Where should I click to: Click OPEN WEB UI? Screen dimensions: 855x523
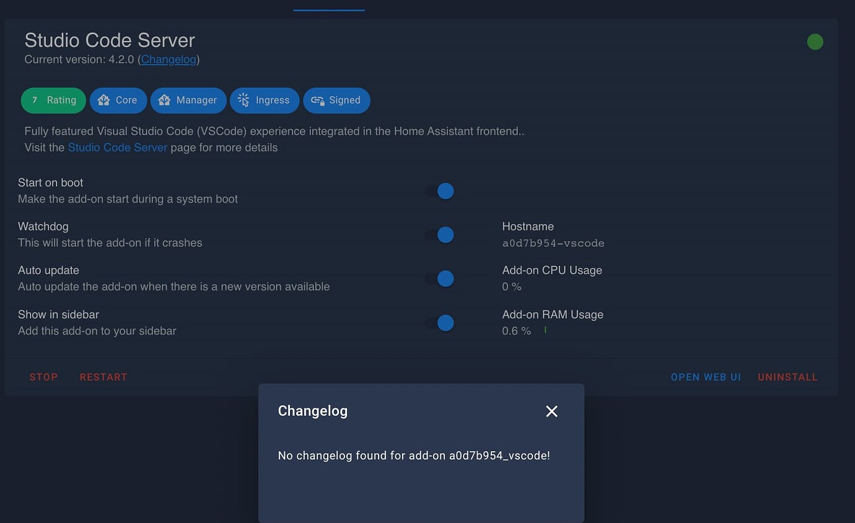(x=705, y=377)
